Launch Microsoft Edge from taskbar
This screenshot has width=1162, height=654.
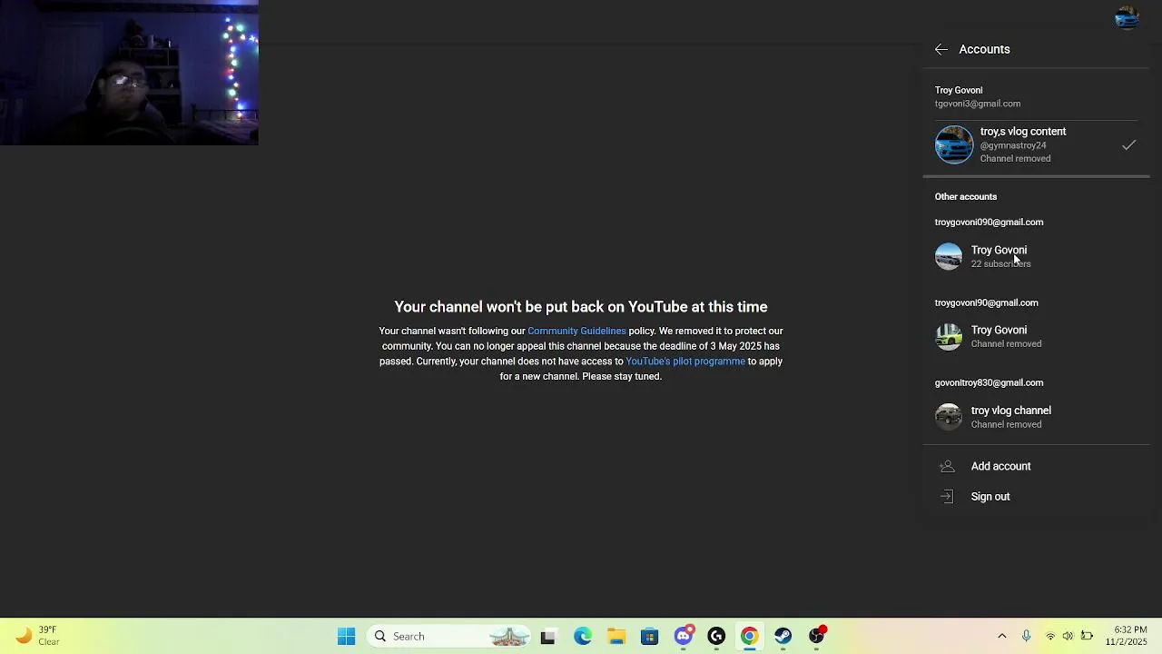[x=582, y=637]
